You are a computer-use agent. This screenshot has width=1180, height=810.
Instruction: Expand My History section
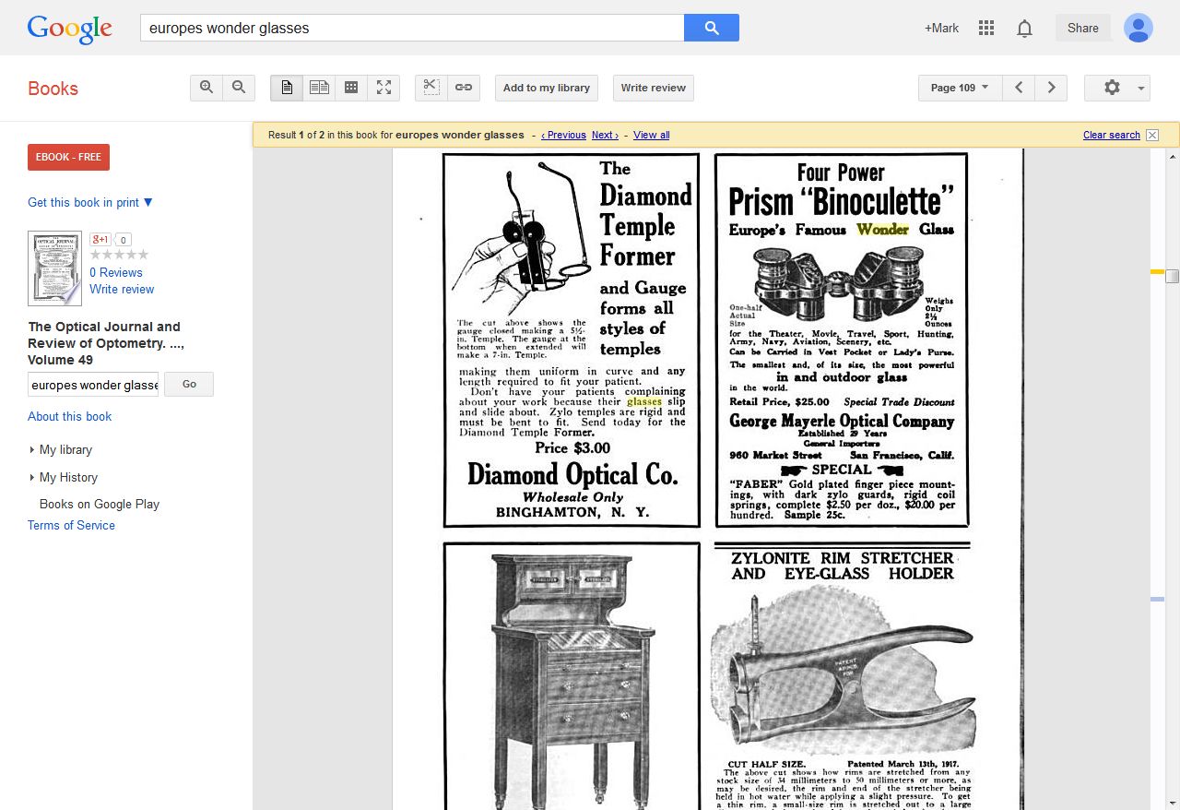coord(64,477)
